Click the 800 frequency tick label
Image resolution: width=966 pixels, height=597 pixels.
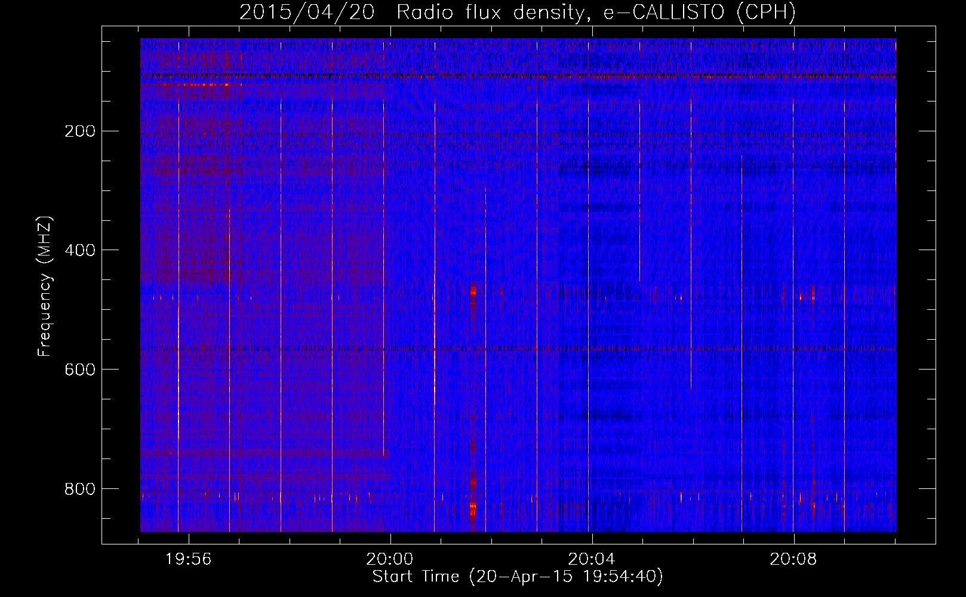tap(80, 489)
